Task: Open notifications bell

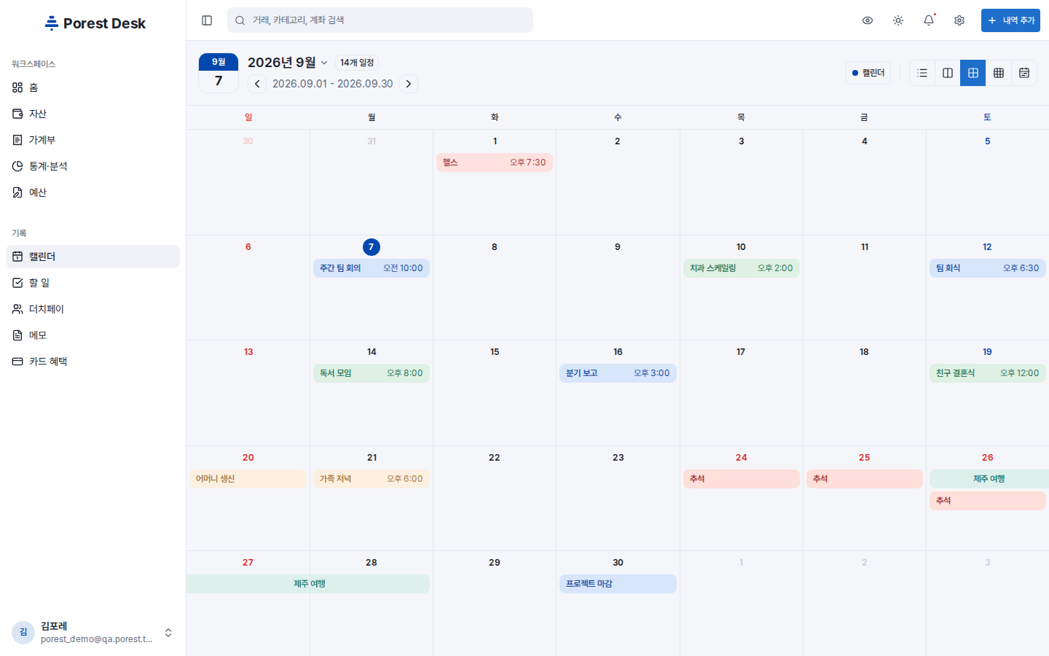Action: point(929,20)
